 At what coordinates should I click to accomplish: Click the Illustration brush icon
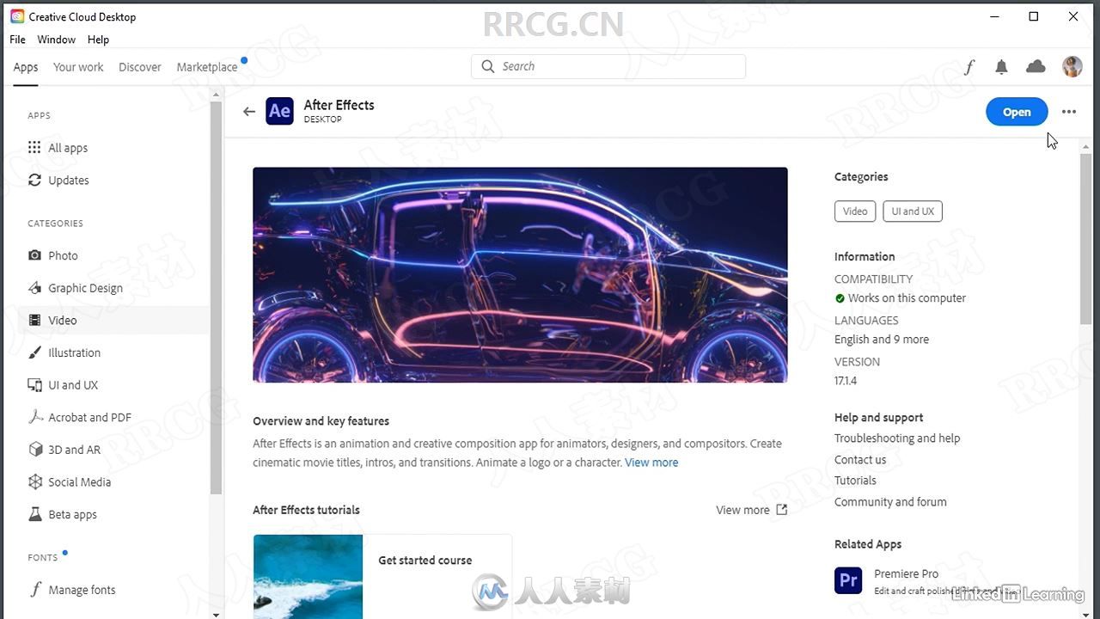[34, 352]
